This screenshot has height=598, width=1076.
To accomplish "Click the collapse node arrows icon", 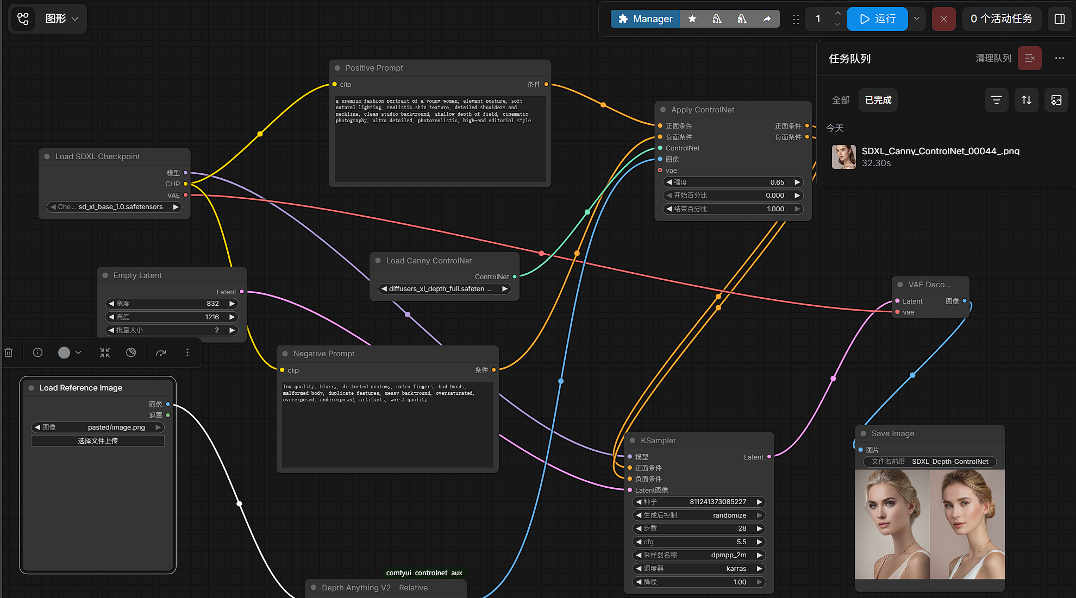I will (105, 352).
